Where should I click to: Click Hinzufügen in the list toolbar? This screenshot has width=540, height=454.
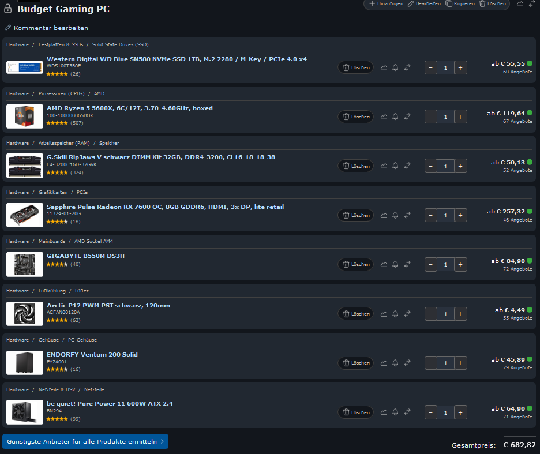(x=386, y=4)
